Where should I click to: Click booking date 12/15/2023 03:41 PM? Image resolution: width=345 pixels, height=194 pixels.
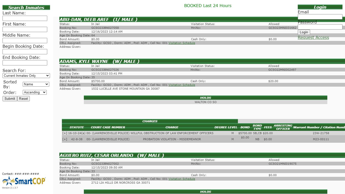pos(107,74)
